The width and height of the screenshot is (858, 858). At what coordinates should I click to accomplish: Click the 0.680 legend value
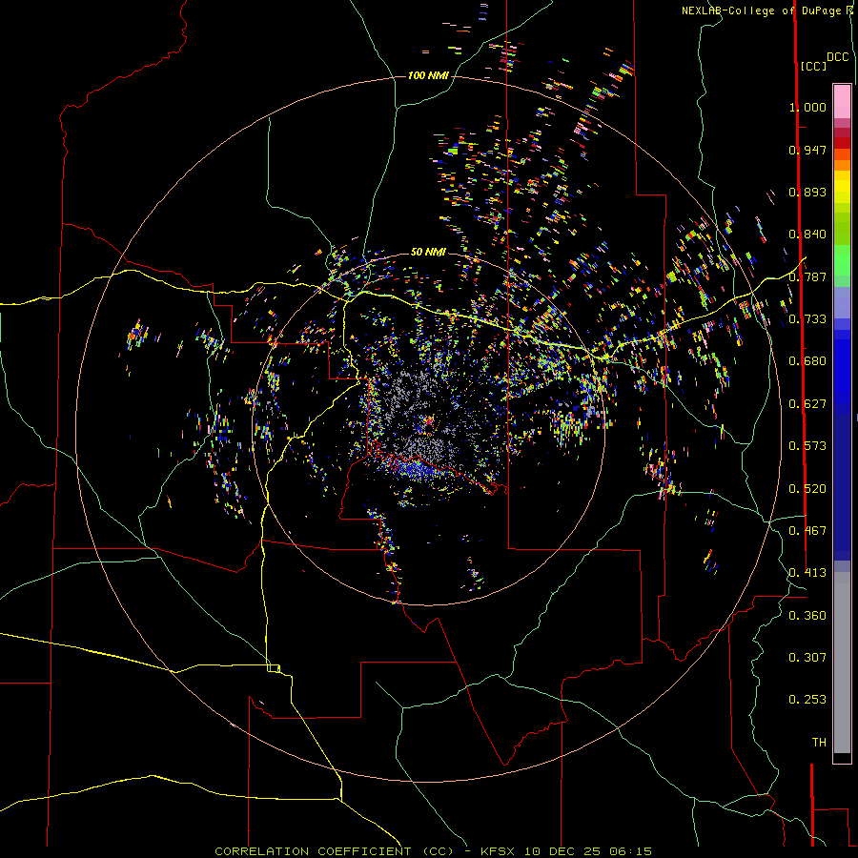coord(807,360)
